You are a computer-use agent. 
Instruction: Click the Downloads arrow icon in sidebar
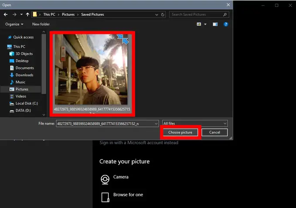click(12, 75)
